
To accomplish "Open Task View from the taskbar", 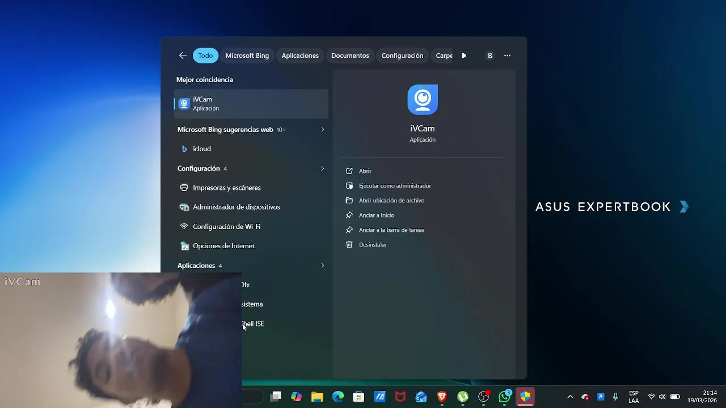I will 276,397.
